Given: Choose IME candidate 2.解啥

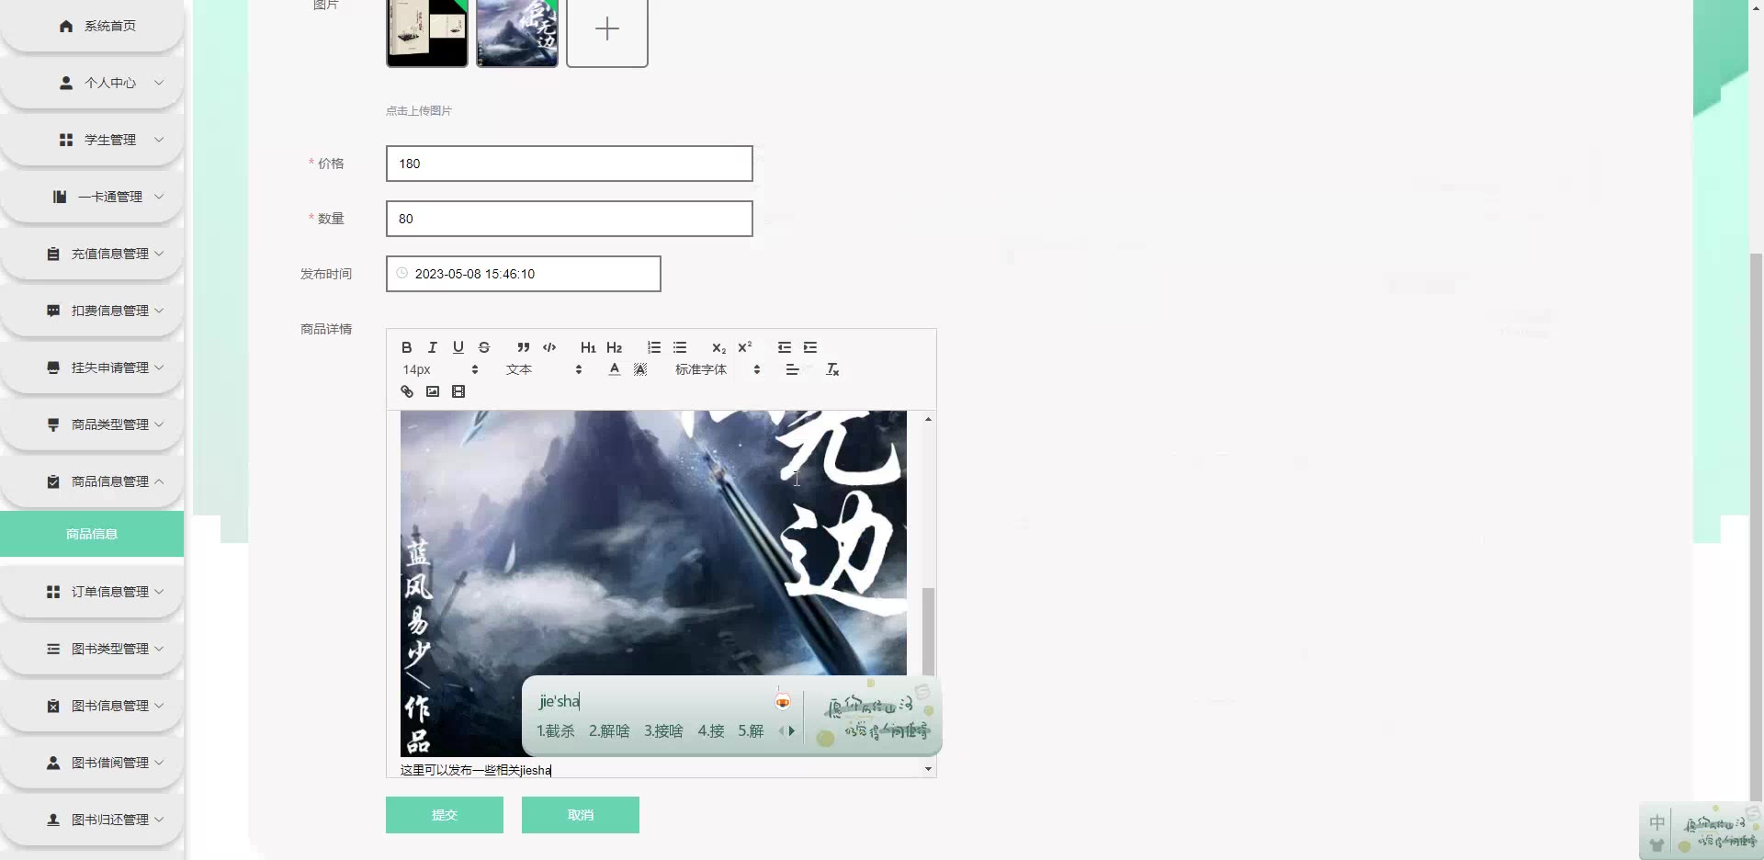Looking at the screenshot, I should click(609, 731).
